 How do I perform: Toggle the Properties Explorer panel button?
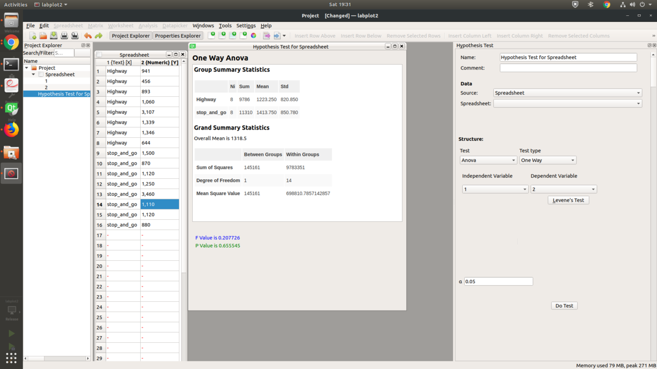(x=178, y=36)
